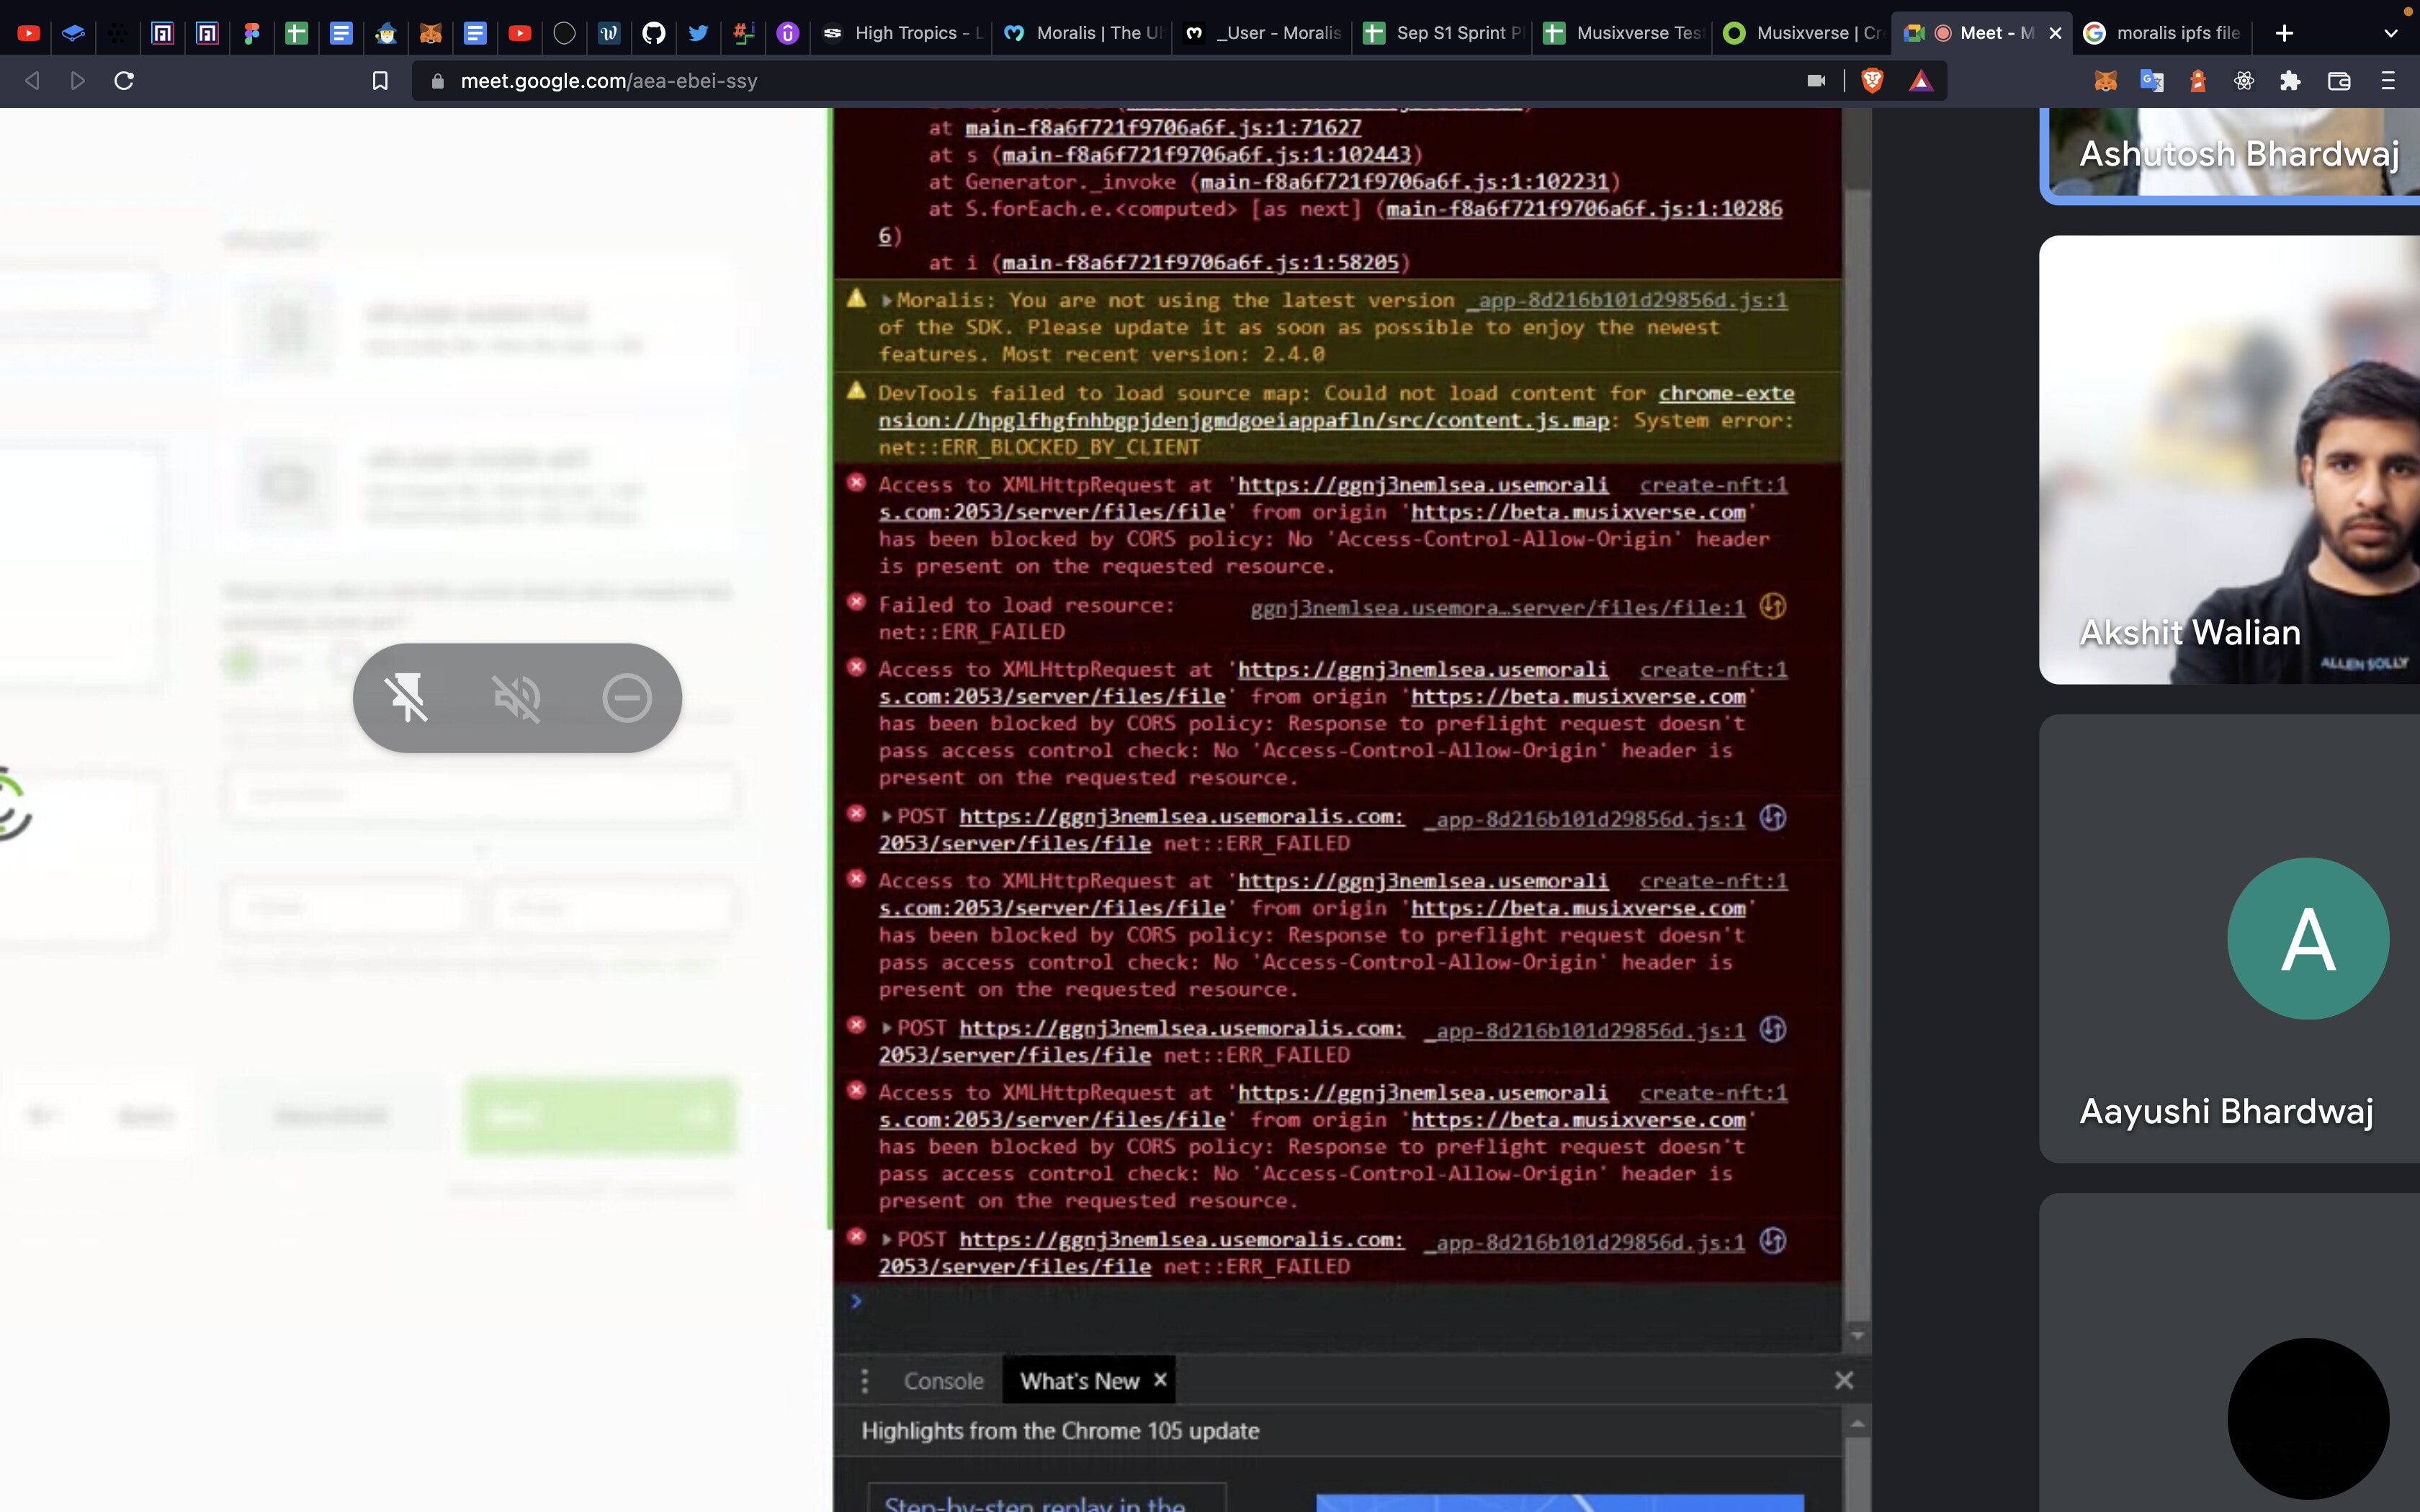Open main-f8a6f721f9706a6f.js:1:102231 stack link
This screenshot has height=1512, width=2420.
tap(1404, 182)
